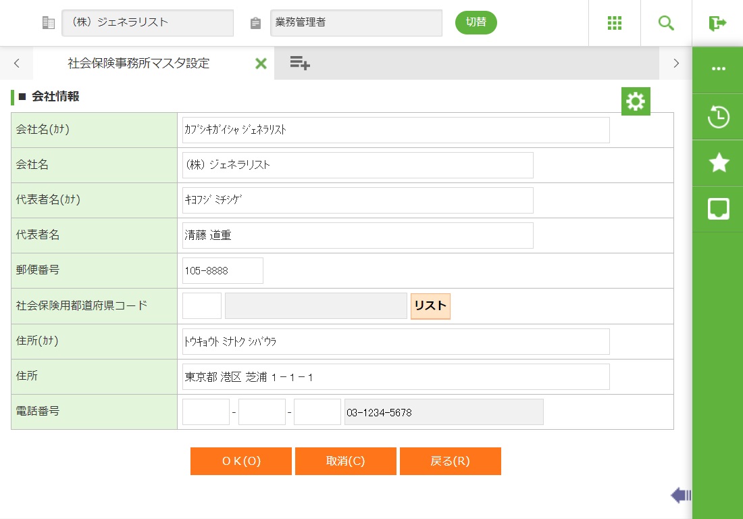
Task: Click the logout exit icon
Action: click(x=717, y=23)
